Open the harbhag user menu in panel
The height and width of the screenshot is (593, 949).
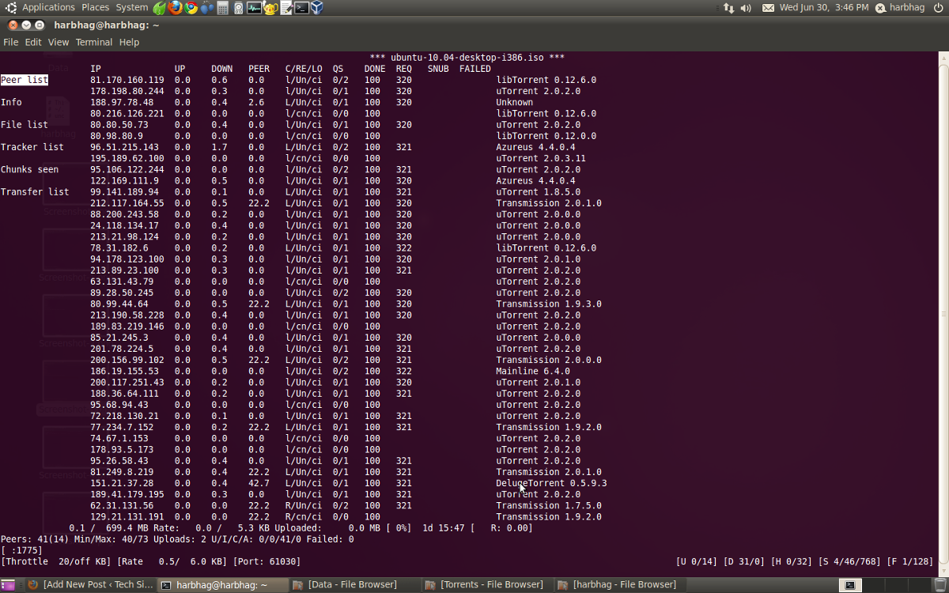pos(907,7)
